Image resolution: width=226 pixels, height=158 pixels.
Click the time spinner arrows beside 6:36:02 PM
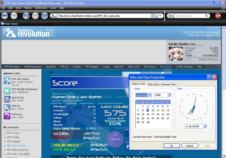pos(205,126)
